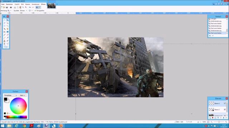Select the Ellipse Select tool
The height and width of the screenshot is (128, 229).
tap(5, 26)
